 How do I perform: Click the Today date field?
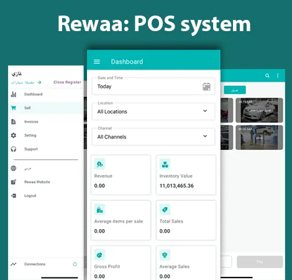[153, 86]
